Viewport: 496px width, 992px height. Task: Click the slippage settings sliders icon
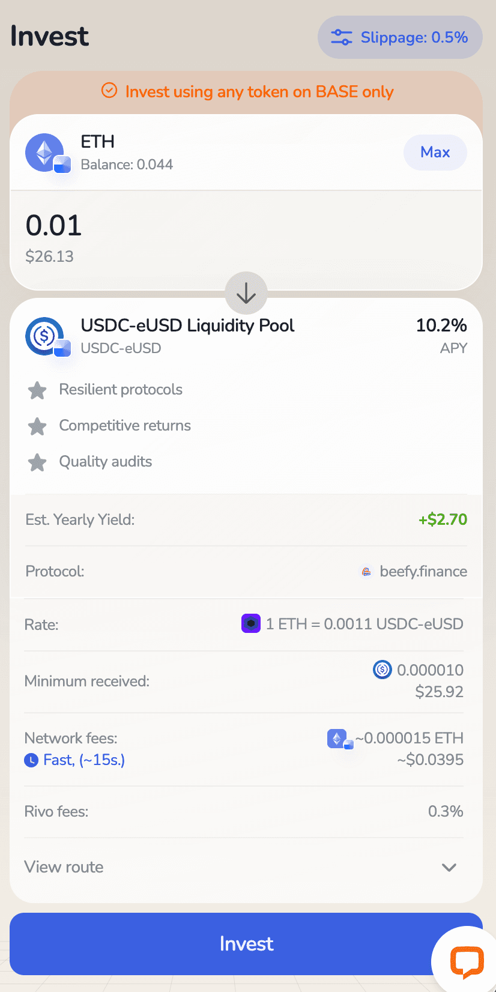tap(342, 37)
